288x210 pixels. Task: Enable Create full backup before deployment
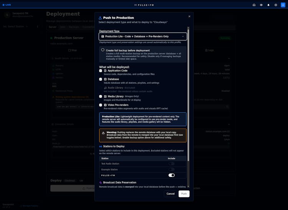[103, 50]
